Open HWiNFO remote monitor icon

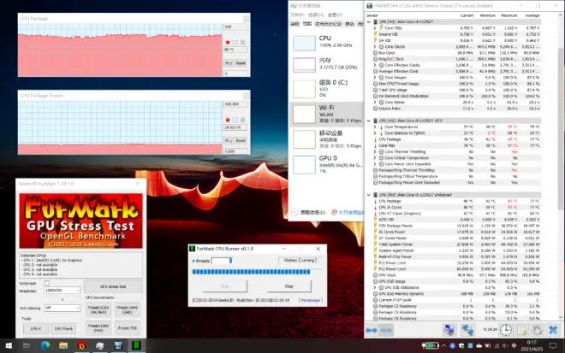click(x=449, y=330)
